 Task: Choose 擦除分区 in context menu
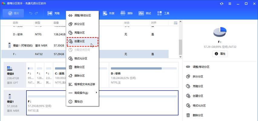82,76
